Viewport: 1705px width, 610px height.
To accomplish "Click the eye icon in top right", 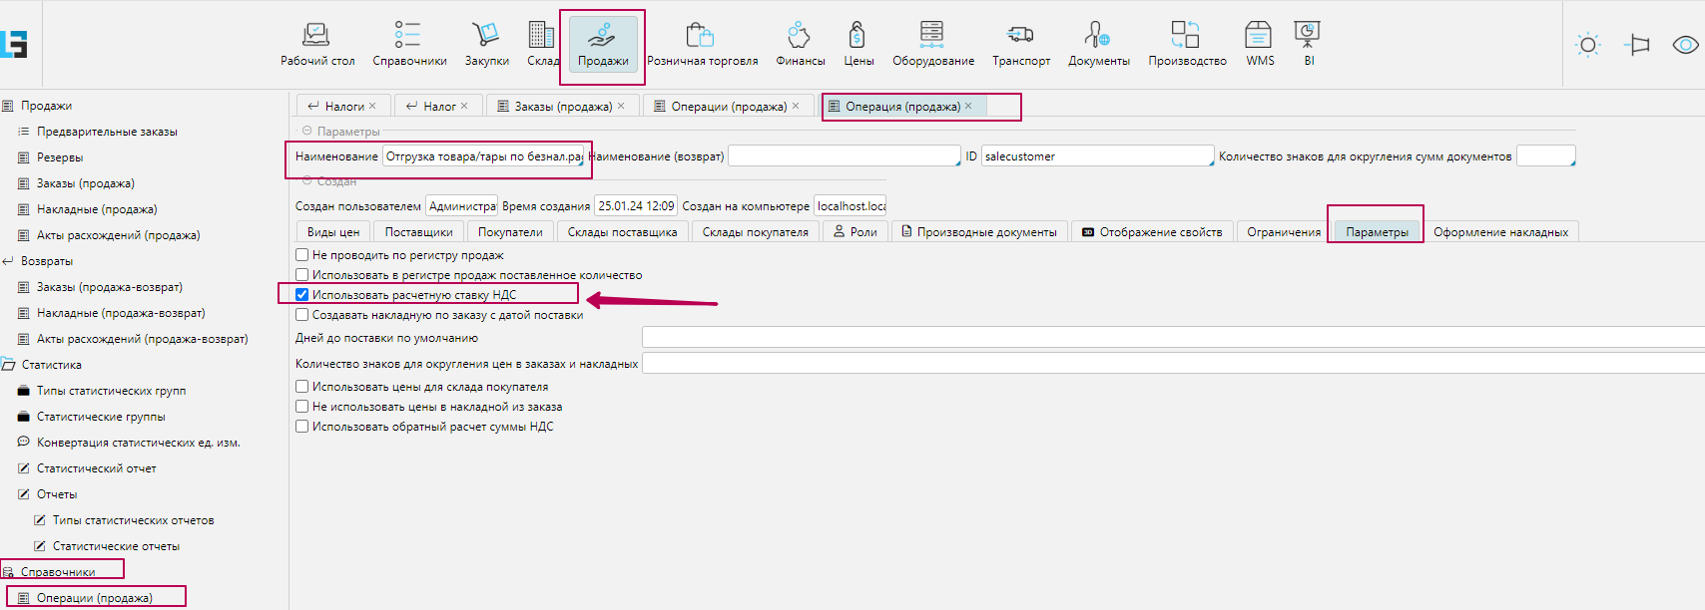I will click(1685, 45).
